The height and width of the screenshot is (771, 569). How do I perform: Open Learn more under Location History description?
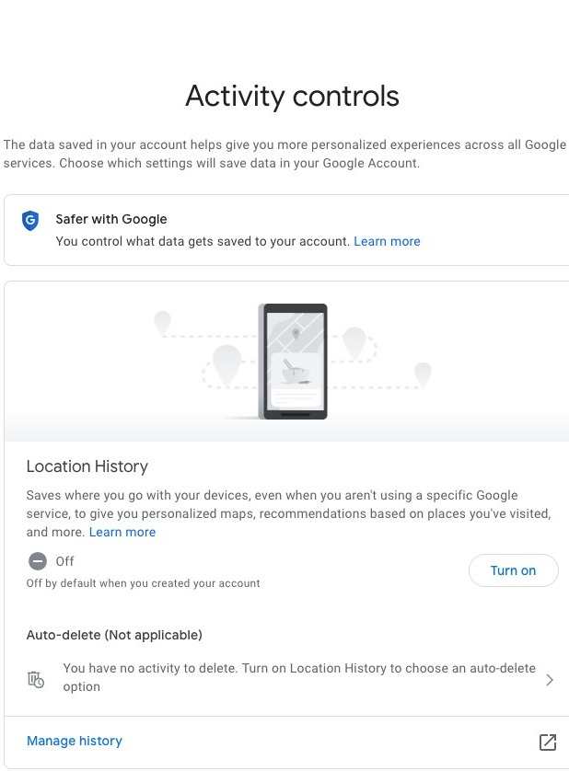(122, 532)
